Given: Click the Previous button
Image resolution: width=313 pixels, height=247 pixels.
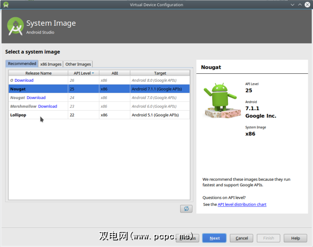Looking at the screenshot, I should (x=187, y=238).
